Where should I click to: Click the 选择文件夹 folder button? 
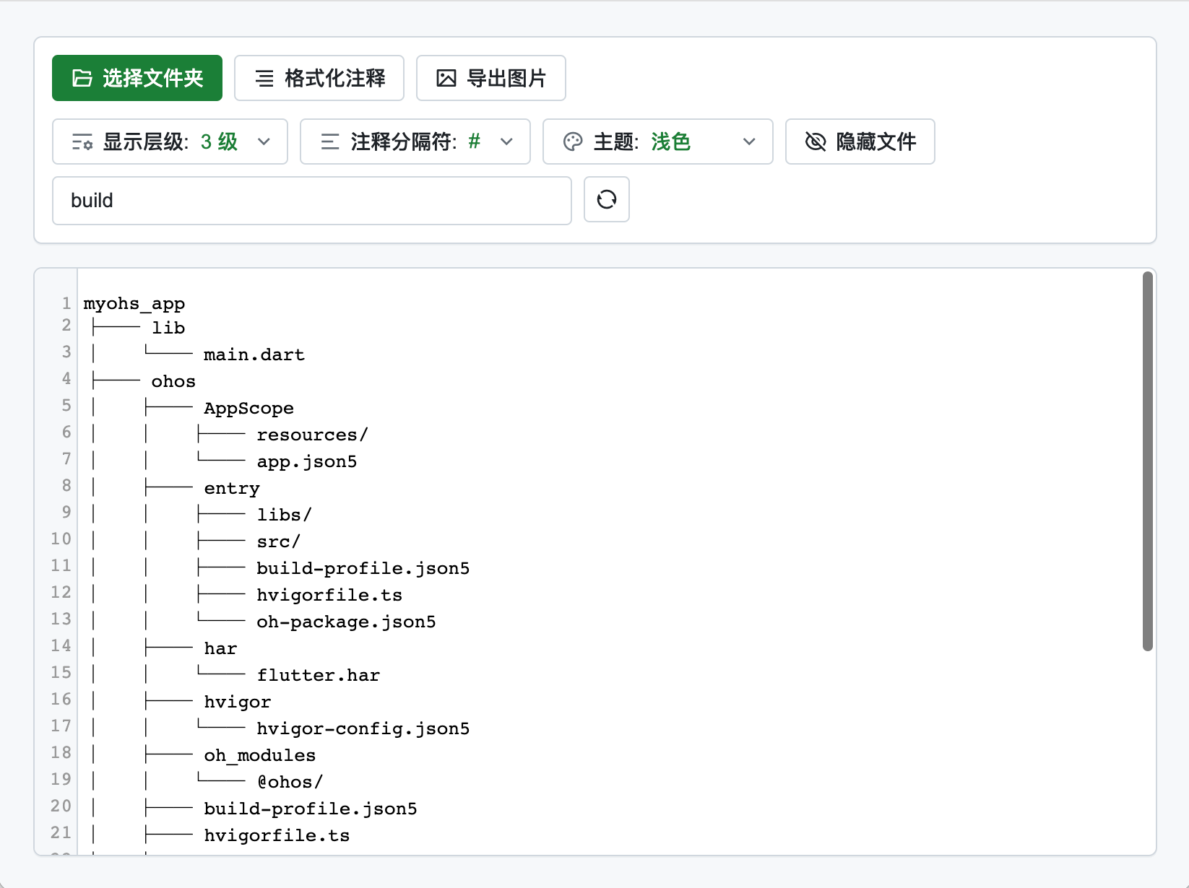tap(137, 78)
